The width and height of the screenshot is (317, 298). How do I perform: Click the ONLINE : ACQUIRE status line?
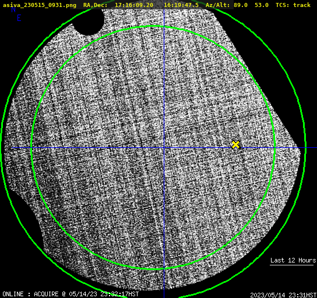(71, 294)
